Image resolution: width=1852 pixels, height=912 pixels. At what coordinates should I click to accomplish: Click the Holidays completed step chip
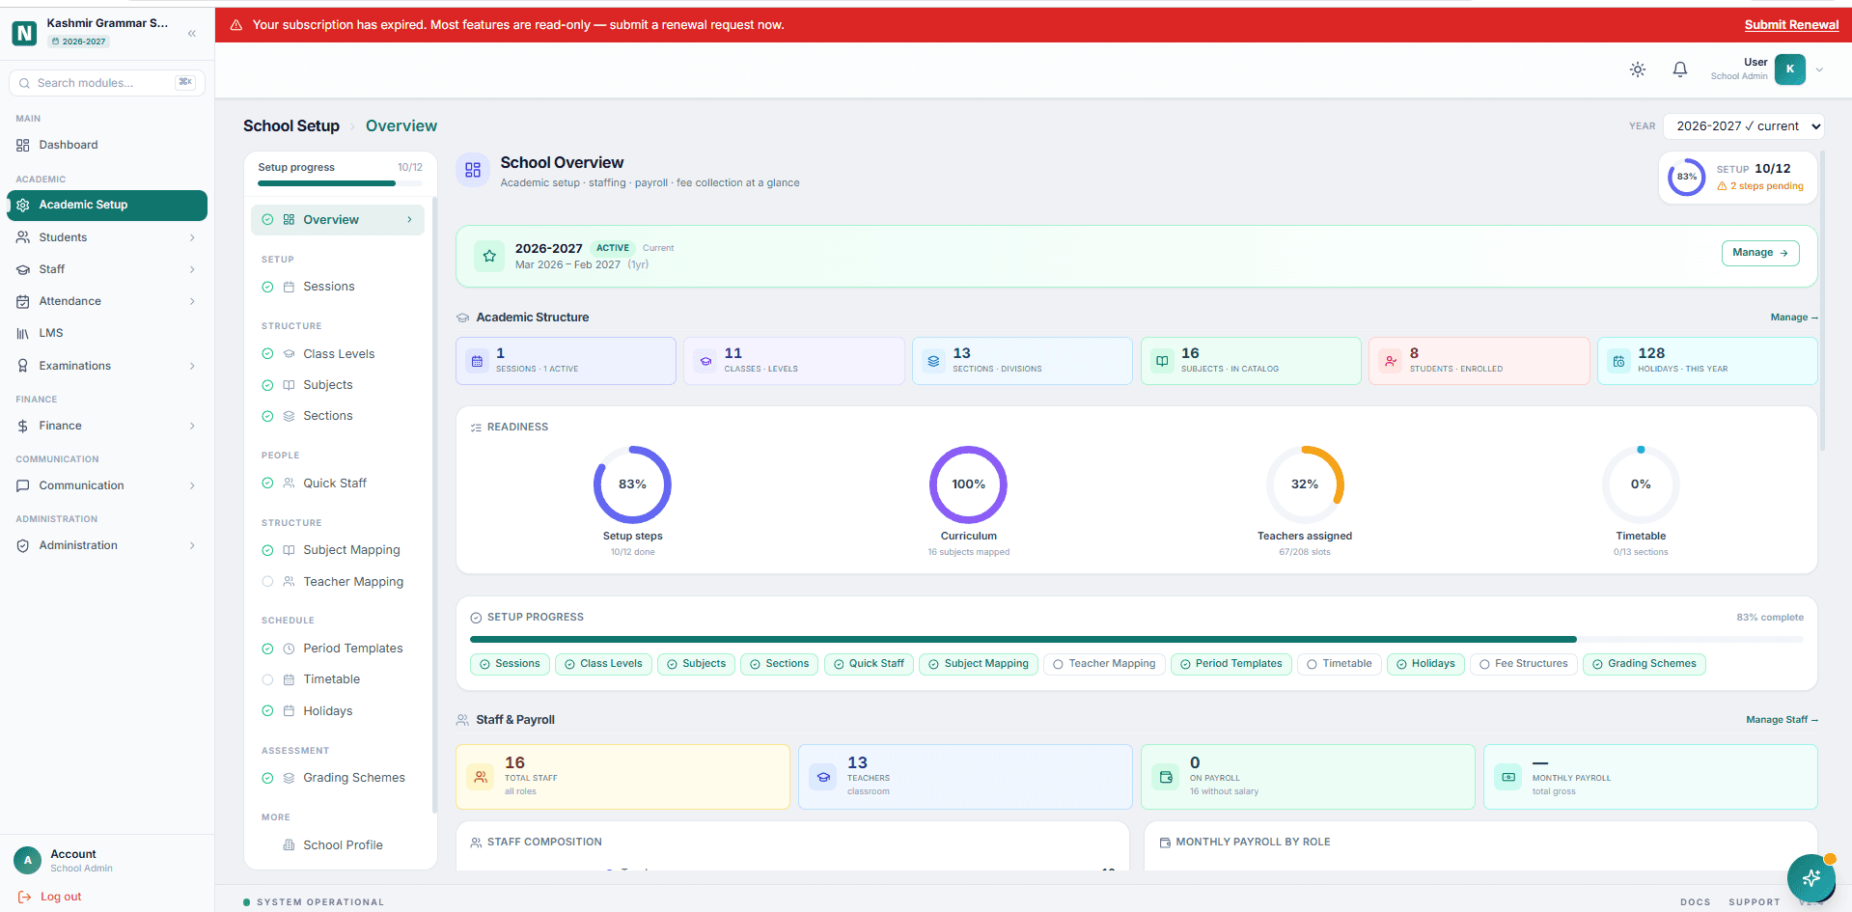1425,664
